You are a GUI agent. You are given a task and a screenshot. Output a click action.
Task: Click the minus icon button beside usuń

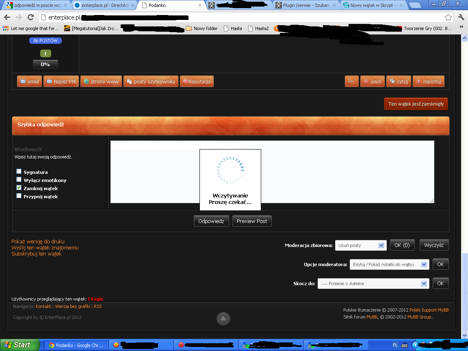click(x=351, y=82)
